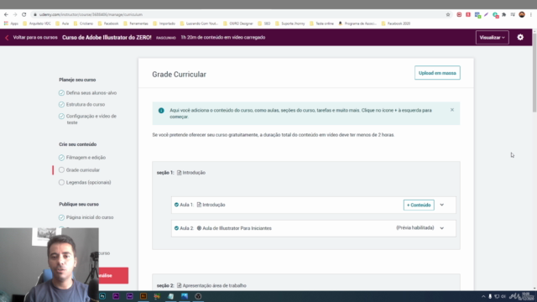Open Facebook 2020 bookmark folder
The height and width of the screenshot is (302, 537).
point(396,23)
